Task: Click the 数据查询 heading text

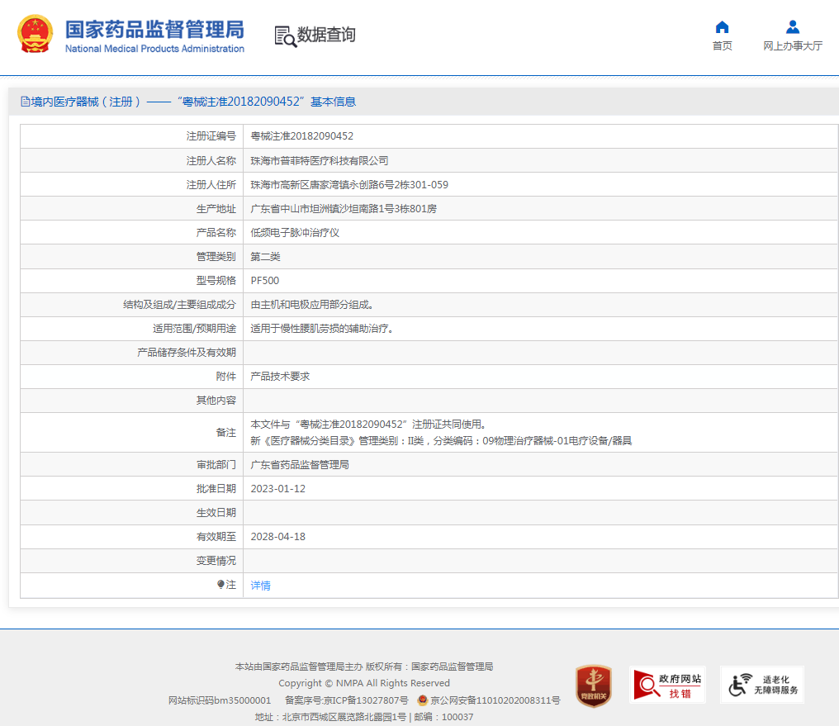Action: click(326, 35)
